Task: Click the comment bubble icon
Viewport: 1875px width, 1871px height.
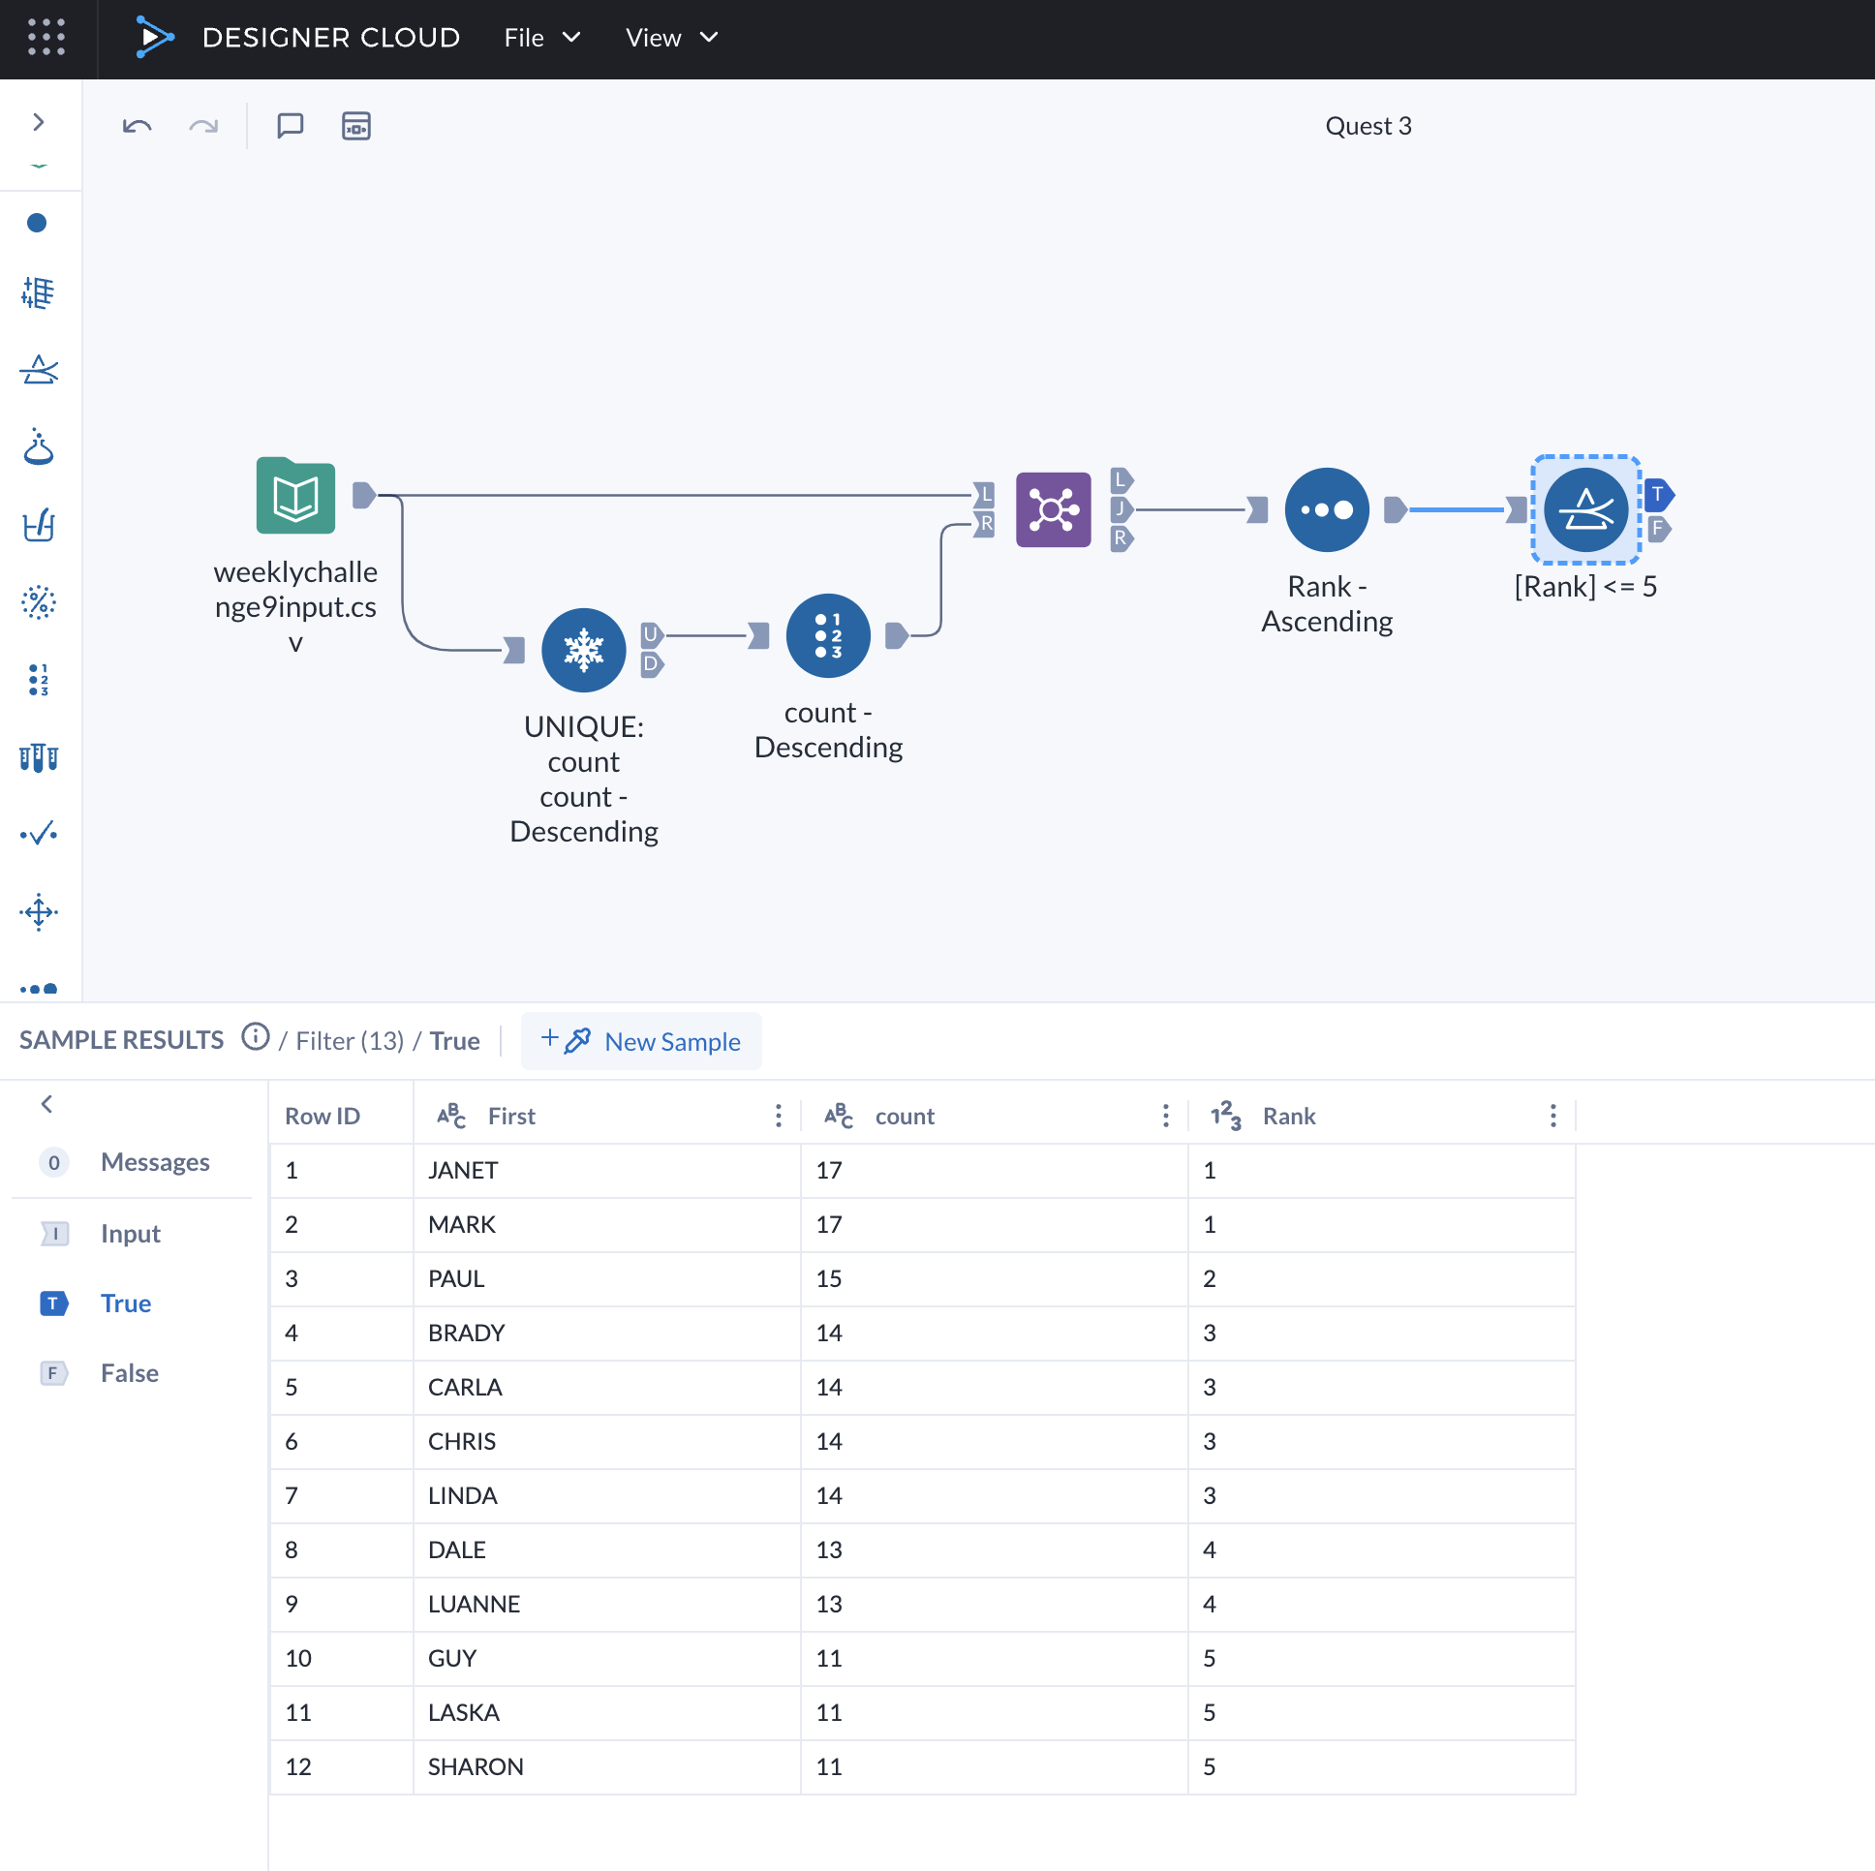Action: tap(291, 126)
